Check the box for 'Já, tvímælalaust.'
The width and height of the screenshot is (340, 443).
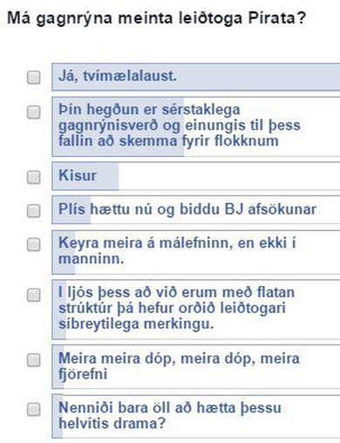coord(34,78)
